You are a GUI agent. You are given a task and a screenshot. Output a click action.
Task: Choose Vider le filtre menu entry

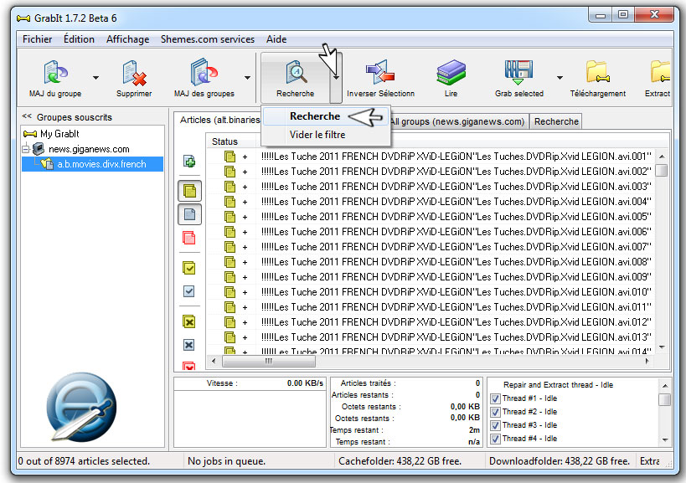pos(326,135)
